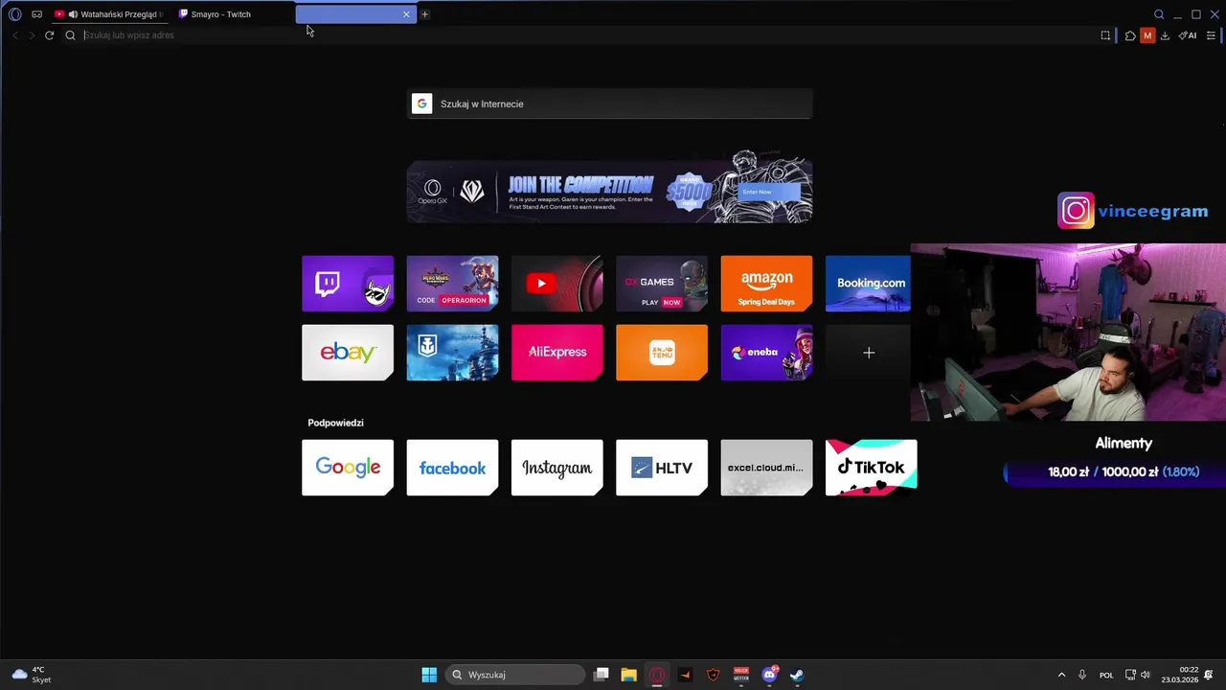The height and width of the screenshot is (690, 1226).
Task: Open the Eneba speed dial tile
Action: (766, 352)
